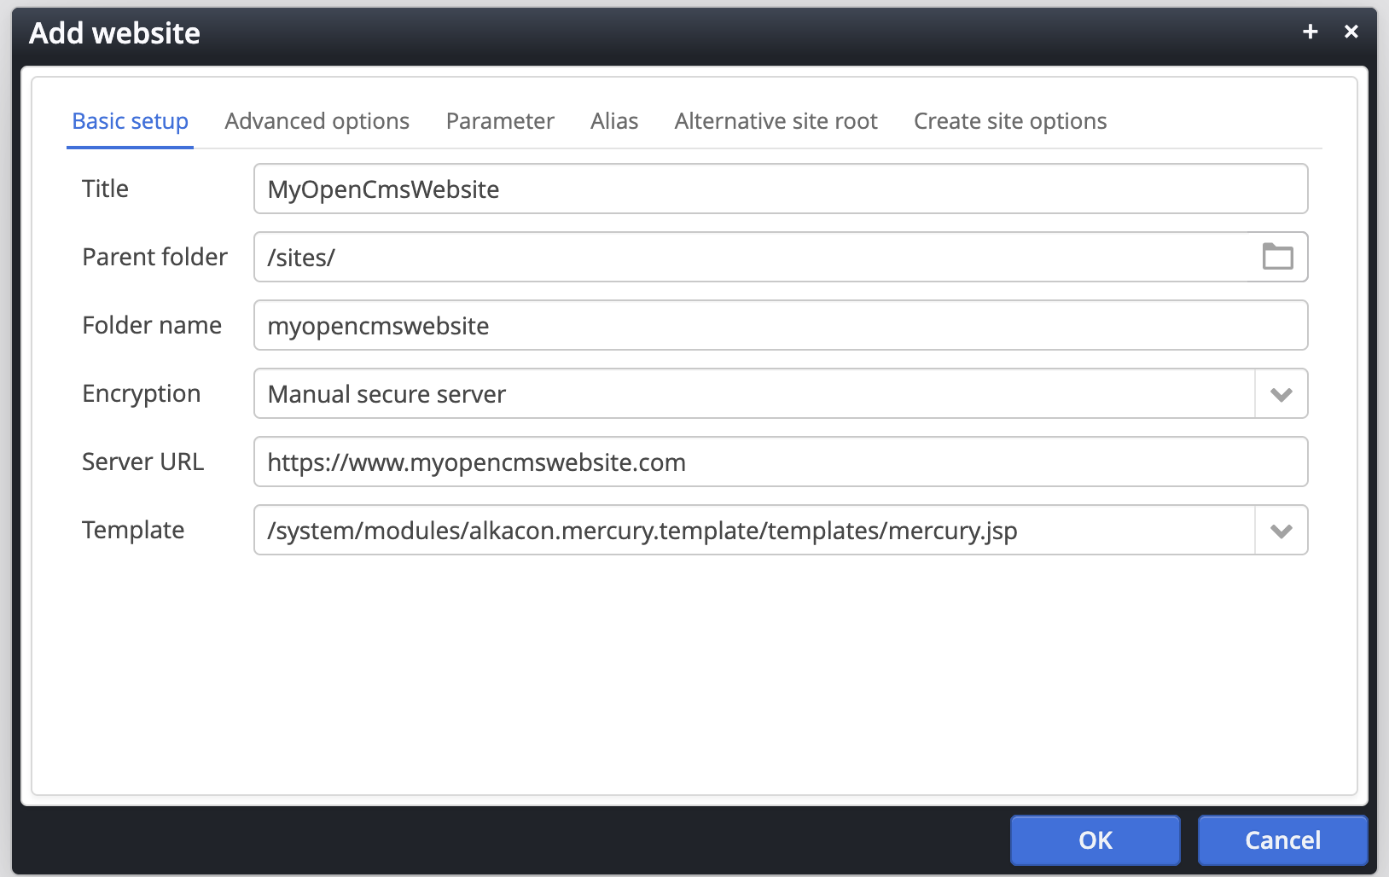This screenshot has height=877, width=1389.
Task: Expand the Encryption dropdown arrow
Action: click(1281, 394)
